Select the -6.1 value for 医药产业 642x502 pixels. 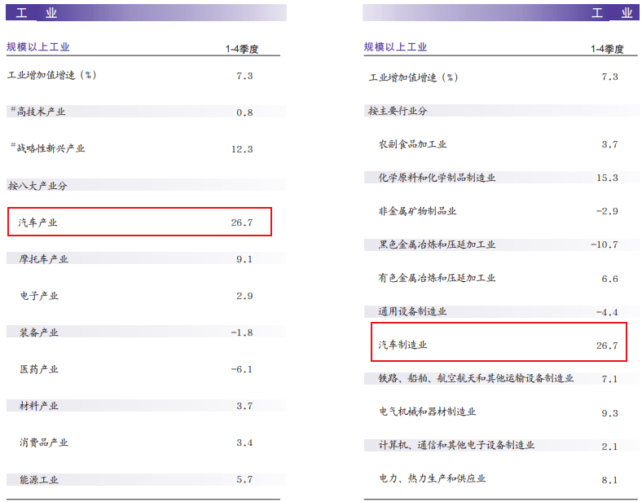pyautogui.click(x=242, y=369)
